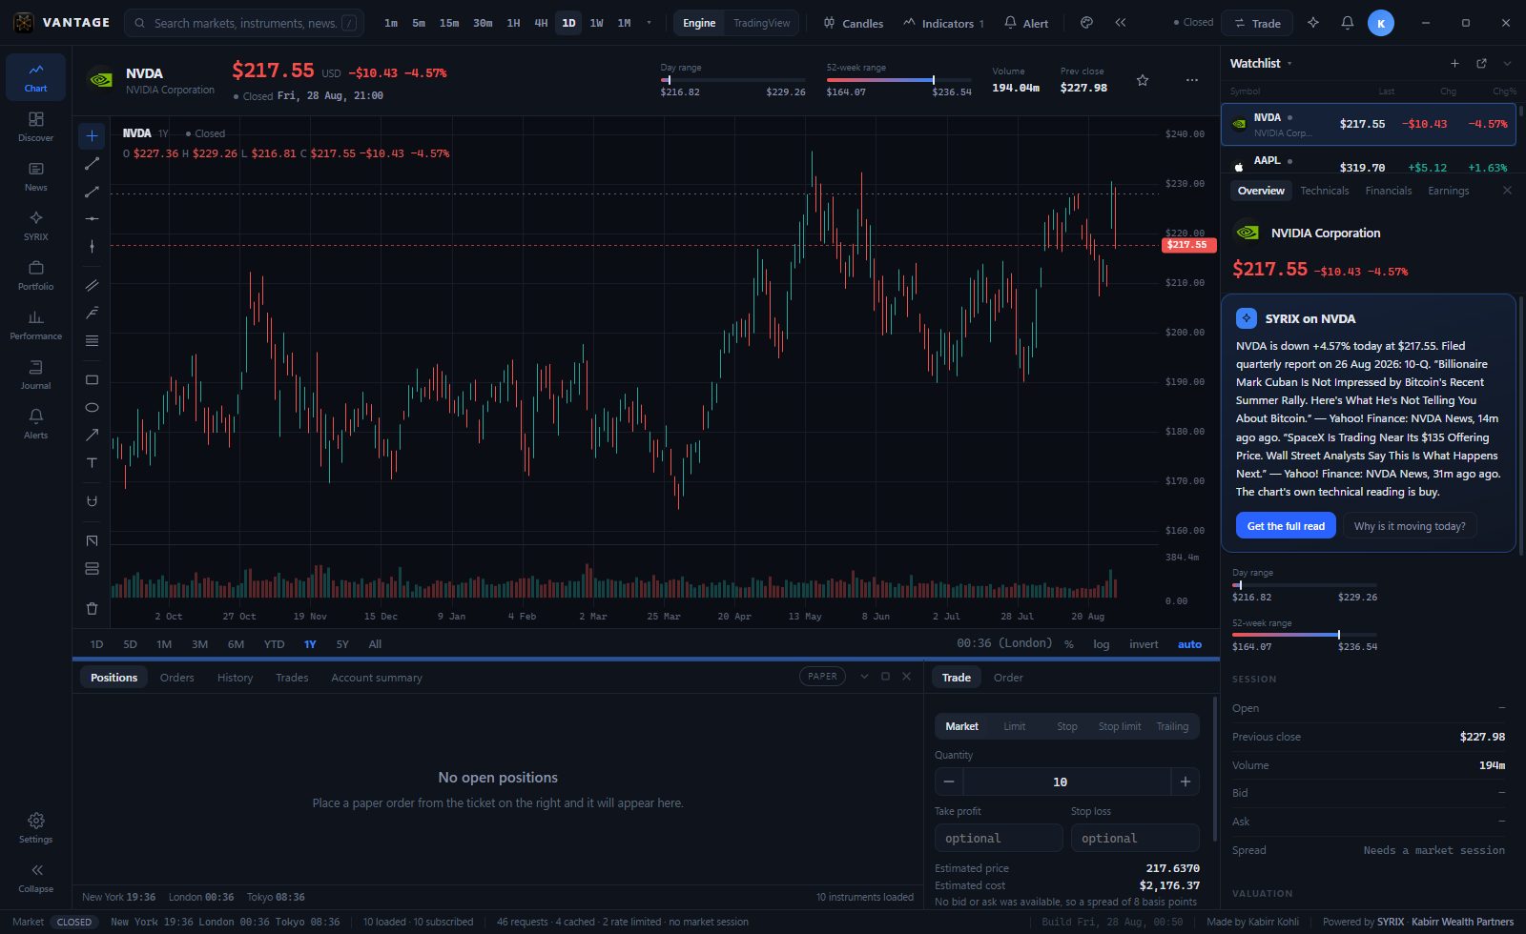The width and height of the screenshot is (1526, 934).
Task: Open the Candles chart type menu
Action: tap(854, 23)
